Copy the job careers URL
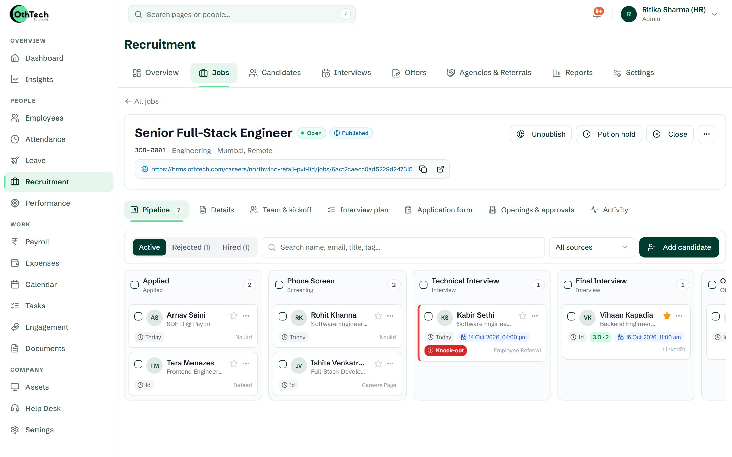 423,169
